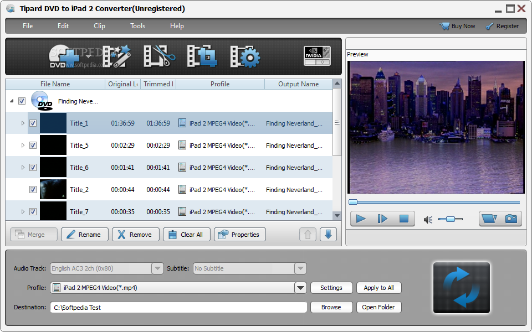Mute the preview speaker icon

428,220
